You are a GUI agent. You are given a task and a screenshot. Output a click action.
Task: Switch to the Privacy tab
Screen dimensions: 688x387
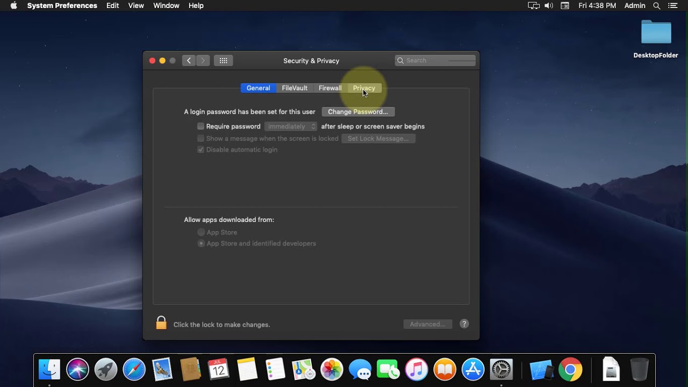(x=364, y=88)
